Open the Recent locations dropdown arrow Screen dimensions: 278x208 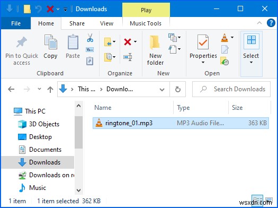(x=39, y=89)
